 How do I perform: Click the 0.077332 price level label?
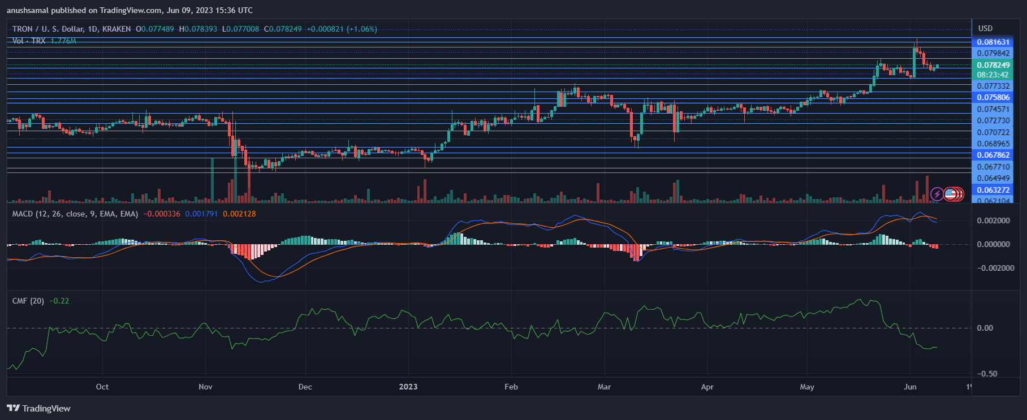(993, 86)
